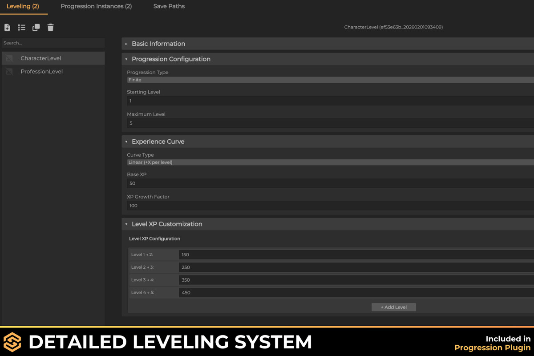Click the Level 2 → 3 XP field
Image resolution: width=534 pixels, height=356 pixels.
pos(356,267)
